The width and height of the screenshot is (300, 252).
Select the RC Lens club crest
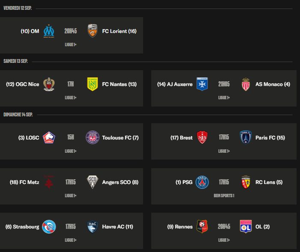pos(245,182)
